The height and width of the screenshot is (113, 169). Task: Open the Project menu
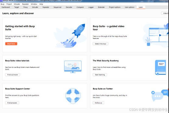click(x=9, y=4)
